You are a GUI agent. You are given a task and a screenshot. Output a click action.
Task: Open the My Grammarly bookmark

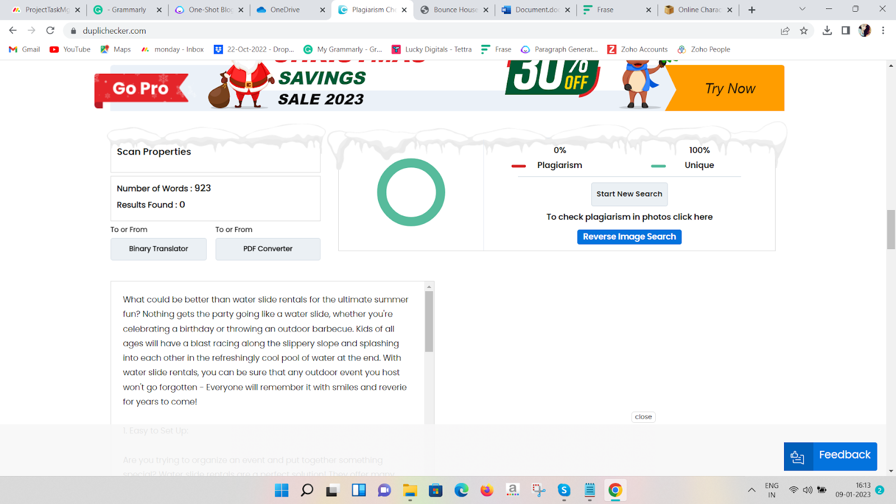tap(343, 49)
